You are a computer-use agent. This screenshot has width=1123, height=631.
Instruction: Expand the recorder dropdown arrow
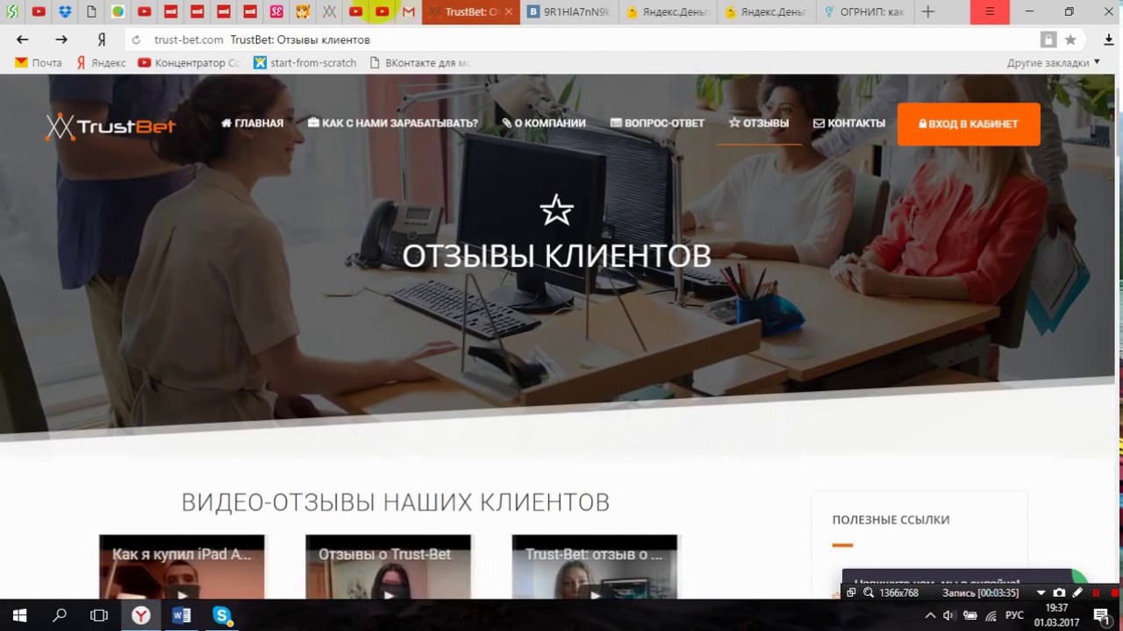point(1041,592)
